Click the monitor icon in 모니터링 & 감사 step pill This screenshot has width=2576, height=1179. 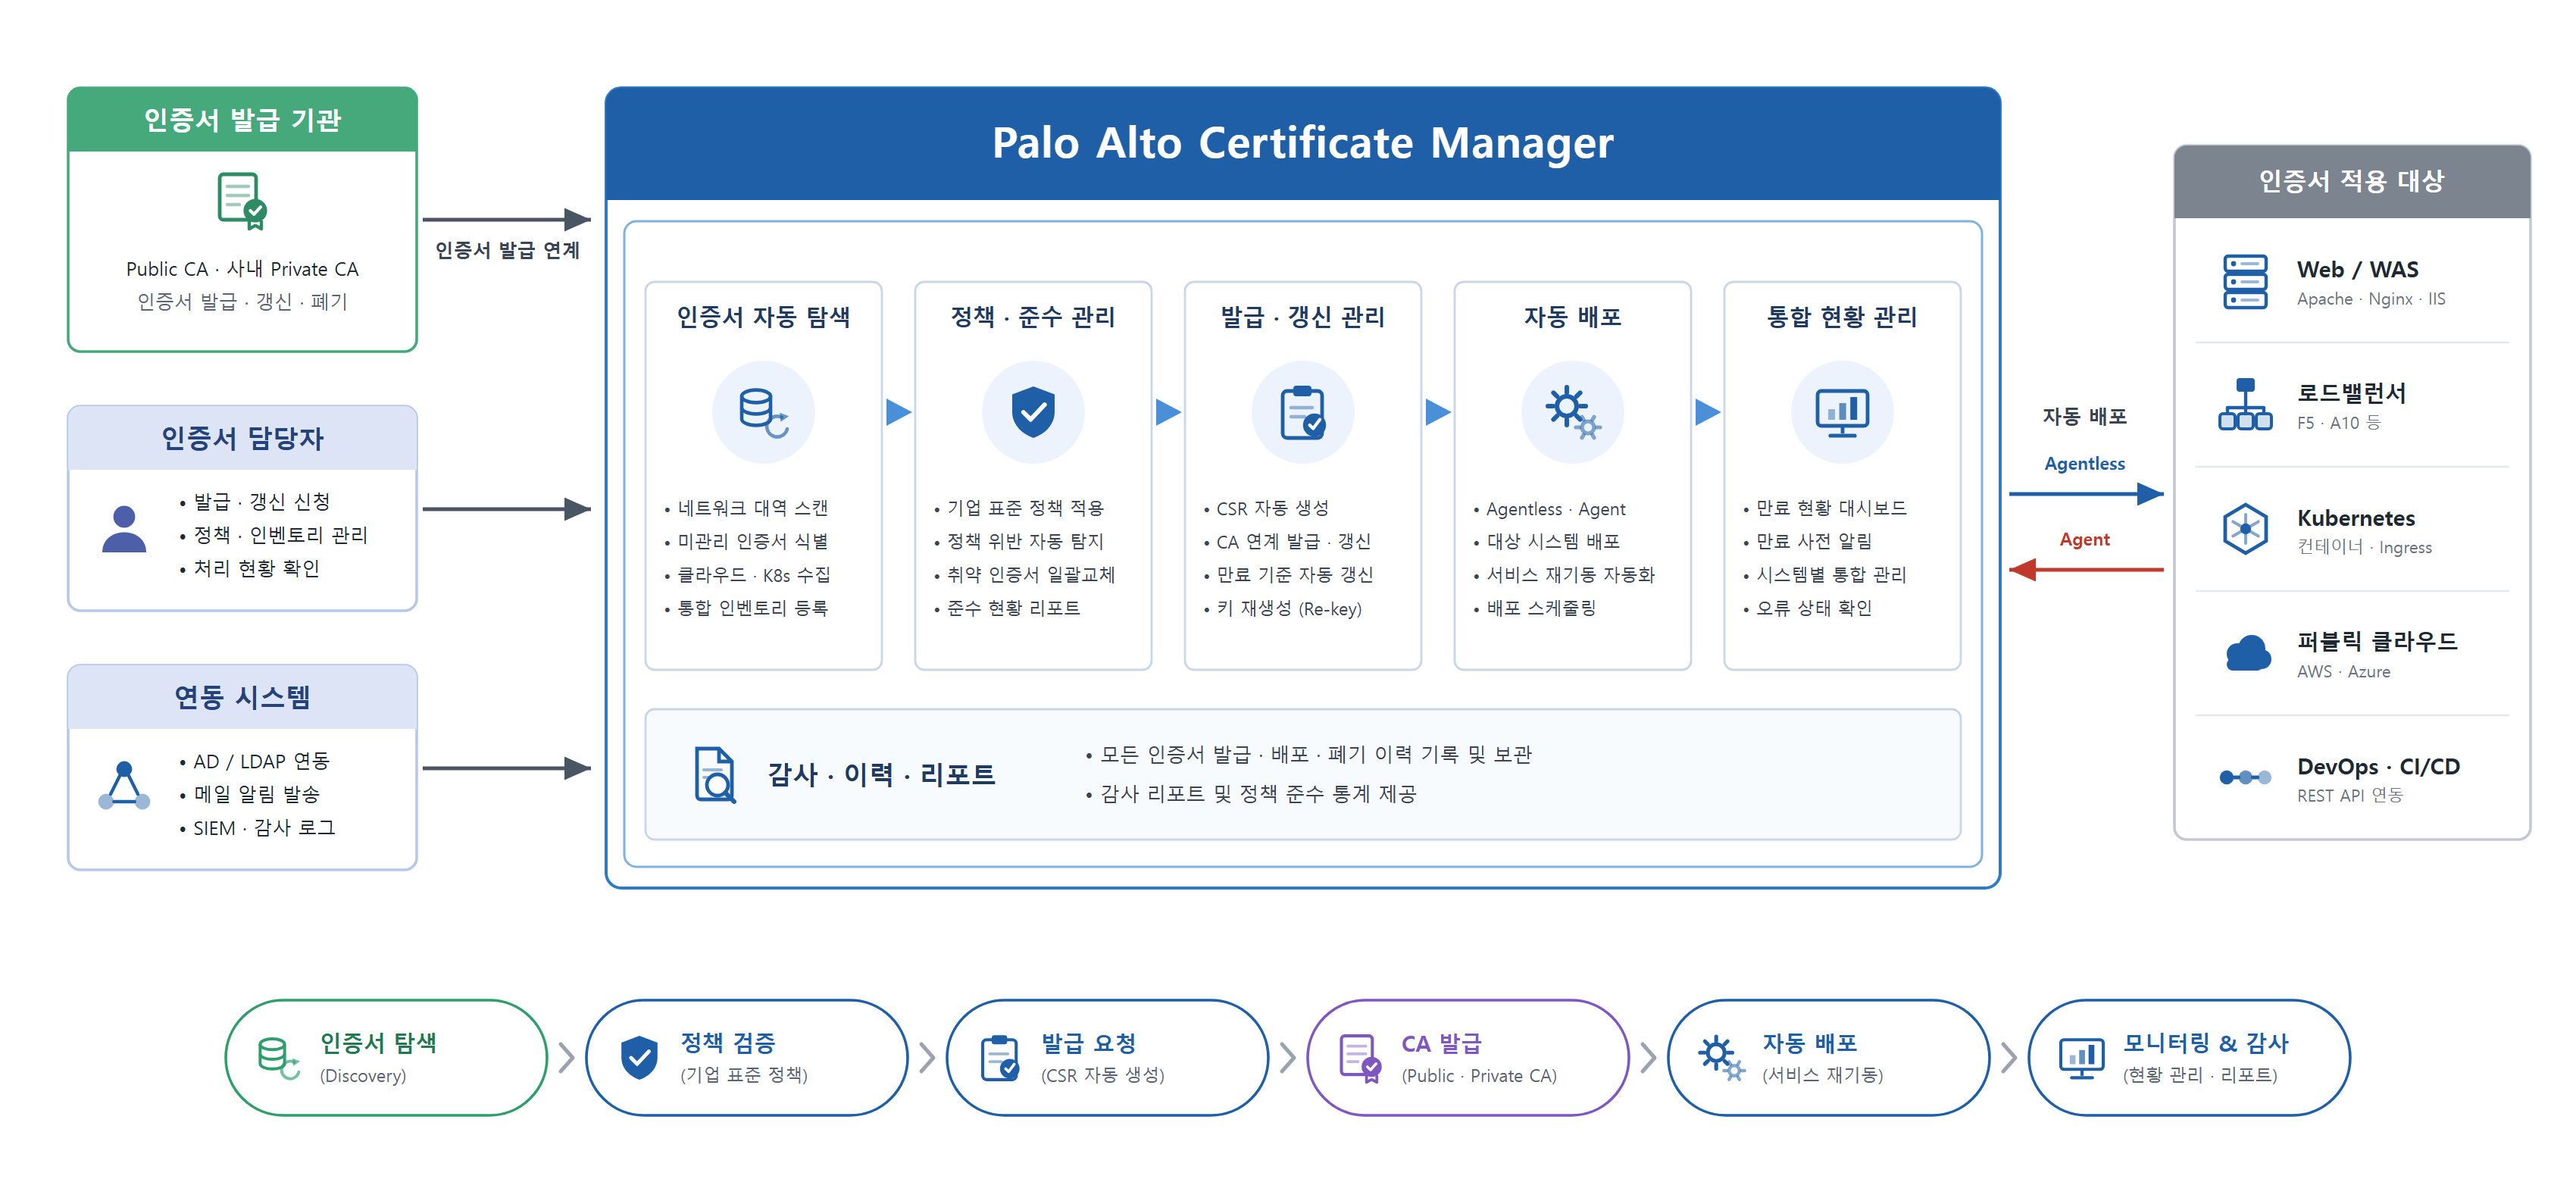2081,1058
